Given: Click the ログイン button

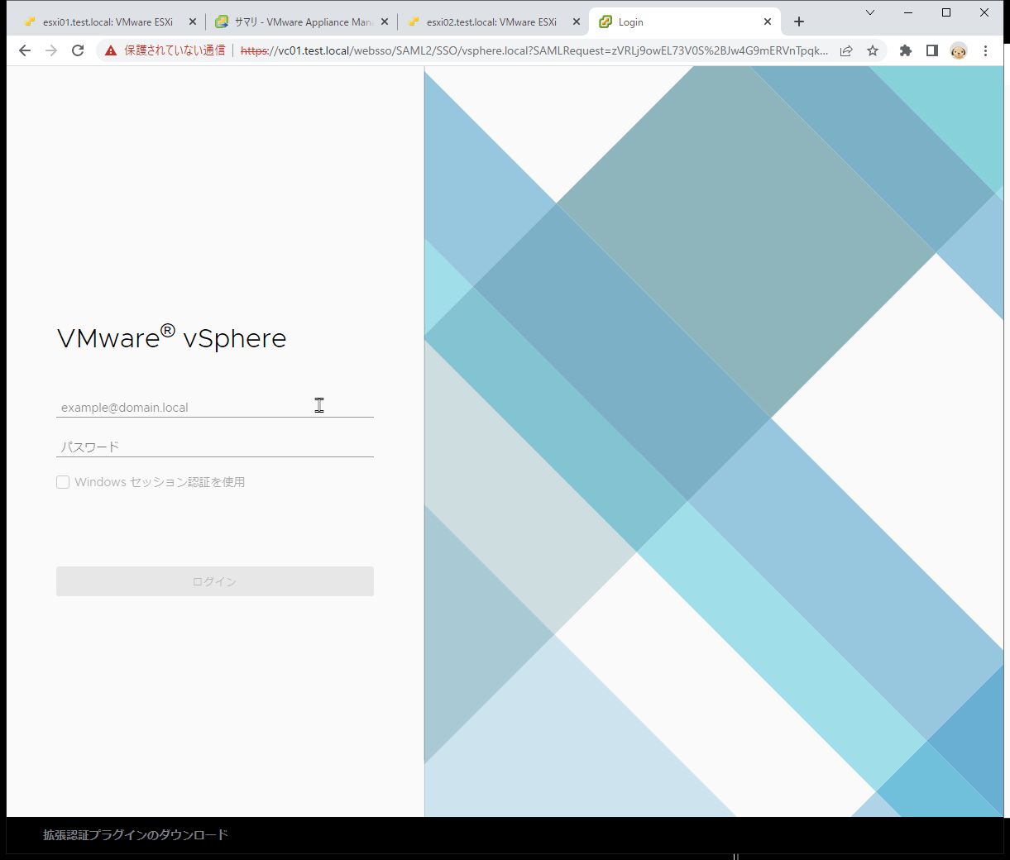Looking at the screenshot, I should 215,581.
